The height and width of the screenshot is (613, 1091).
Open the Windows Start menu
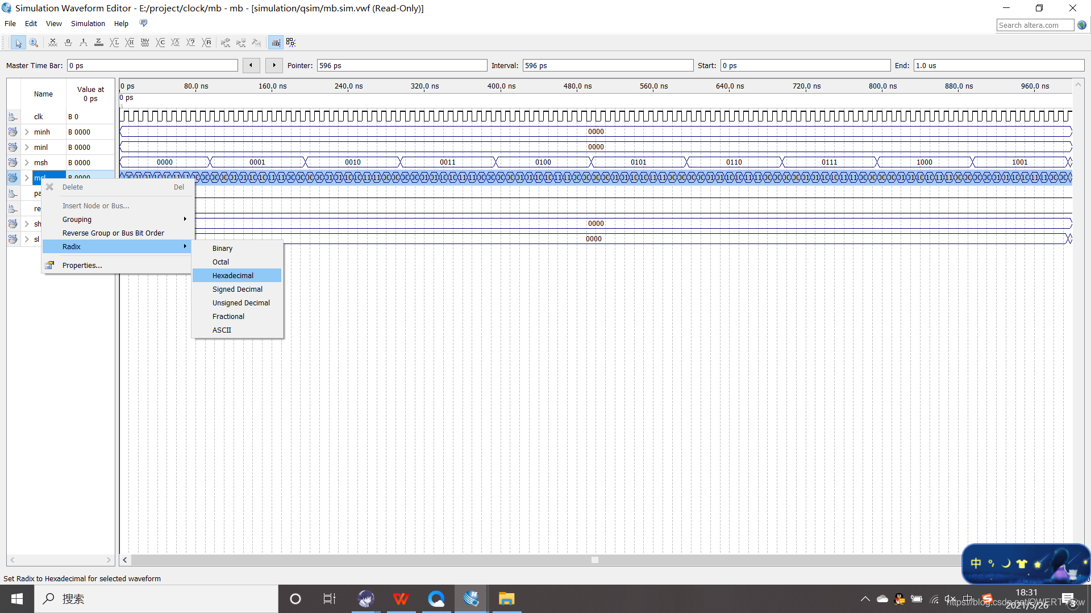[17, 599]
